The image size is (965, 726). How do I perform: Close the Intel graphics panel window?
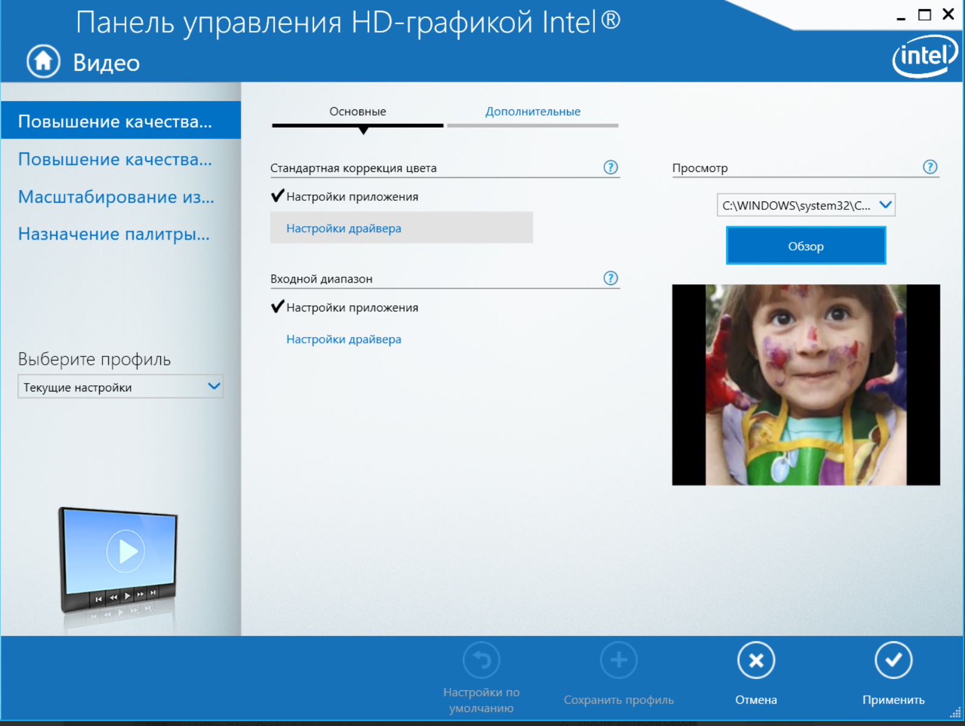pos(948,15)
